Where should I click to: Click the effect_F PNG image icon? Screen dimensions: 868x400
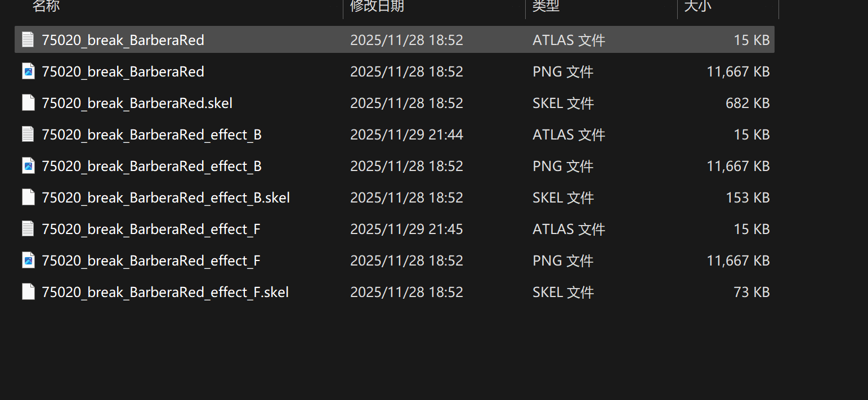28,260
